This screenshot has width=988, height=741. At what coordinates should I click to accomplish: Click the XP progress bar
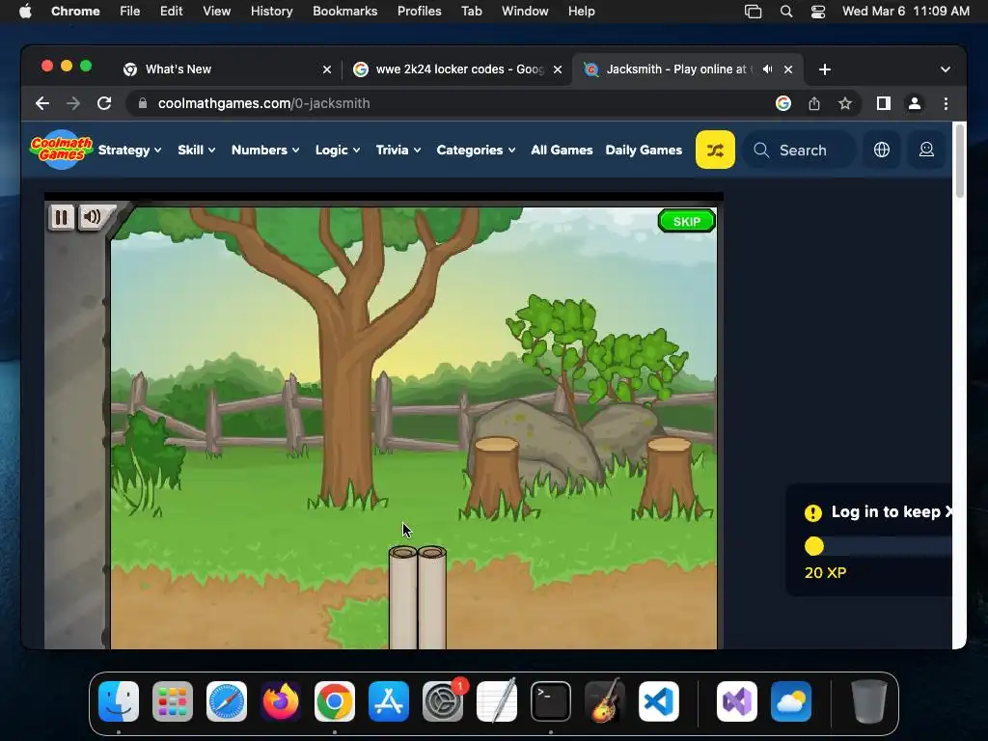point(878,546)
